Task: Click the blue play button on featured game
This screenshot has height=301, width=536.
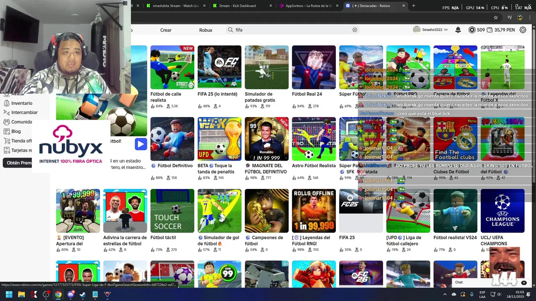Action: pos(141,144)
